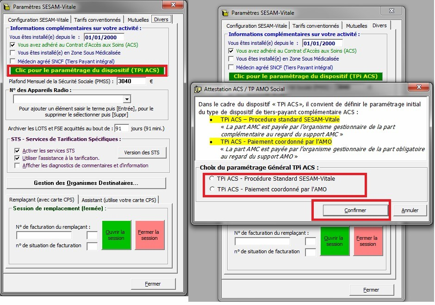Click N° de facturation du remplaçant field, left window
435x305 pixels.
[x=44, y=235]
